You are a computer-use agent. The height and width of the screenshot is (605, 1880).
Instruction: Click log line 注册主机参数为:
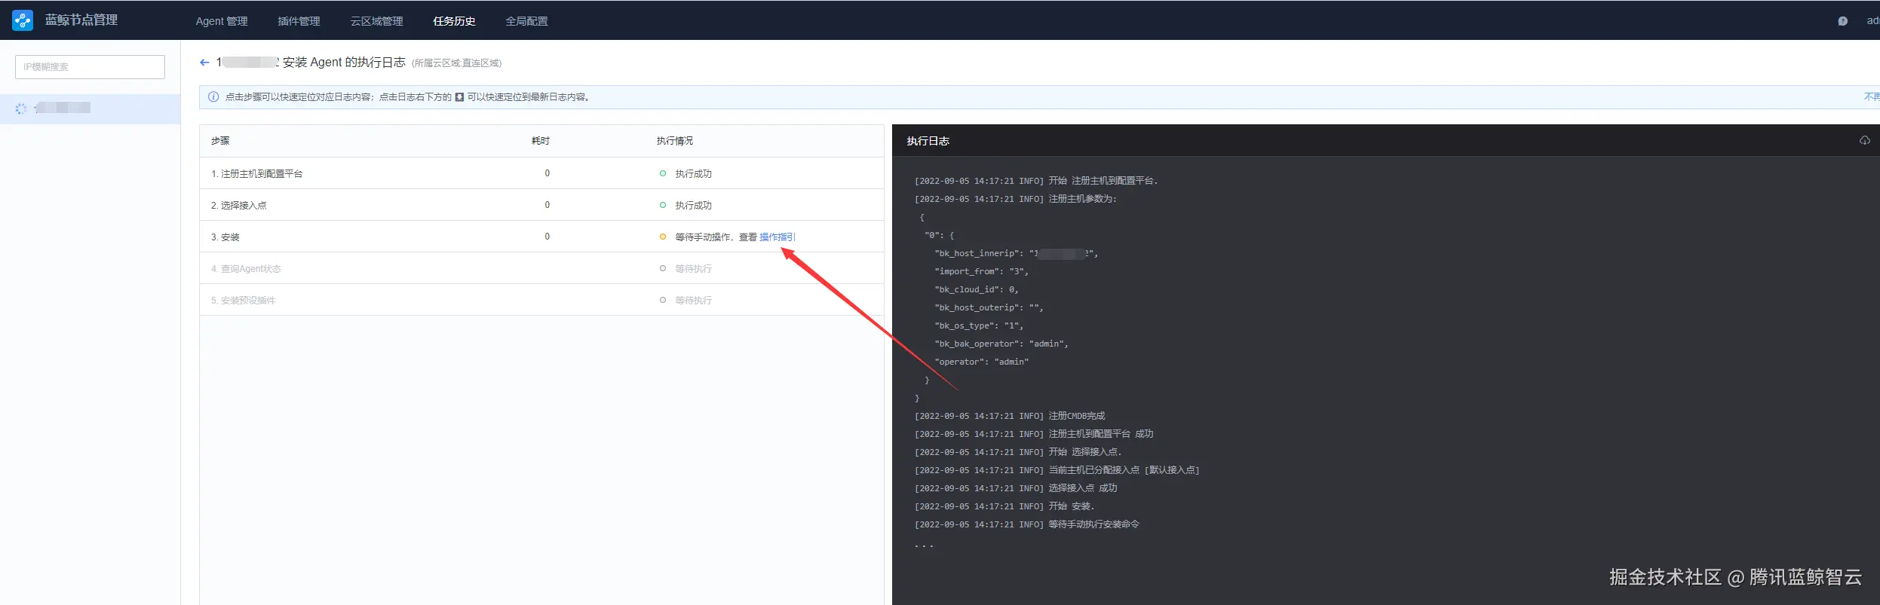click(1015, 199)
